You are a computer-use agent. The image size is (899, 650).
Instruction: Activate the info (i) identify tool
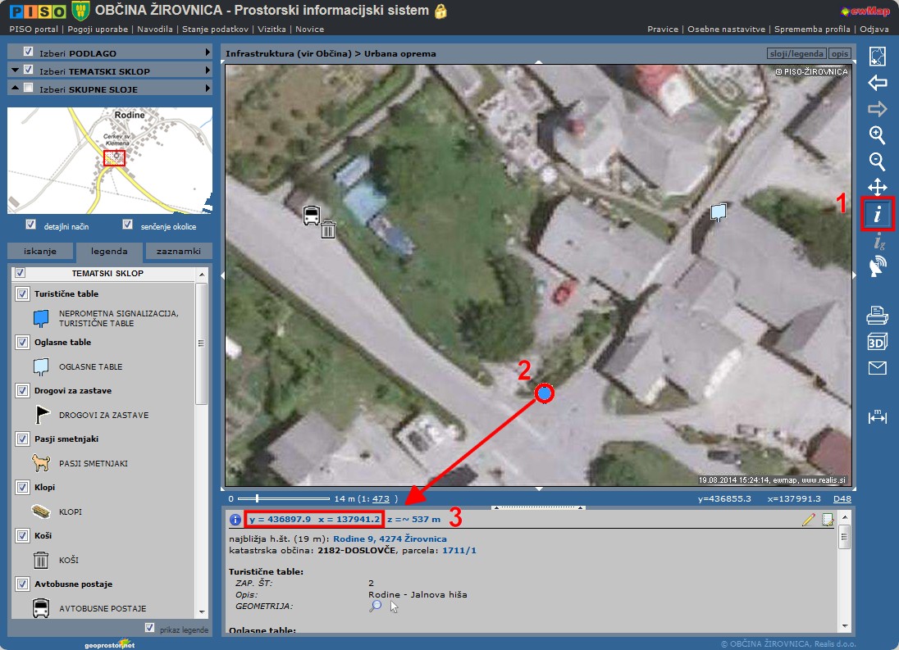(x=877, y=214)
